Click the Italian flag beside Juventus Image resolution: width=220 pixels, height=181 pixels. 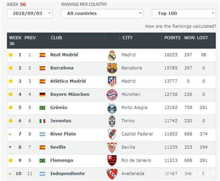click(42, 121)
